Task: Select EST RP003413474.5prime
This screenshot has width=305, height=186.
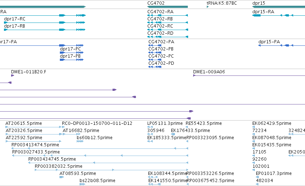Action: point(35,145)
